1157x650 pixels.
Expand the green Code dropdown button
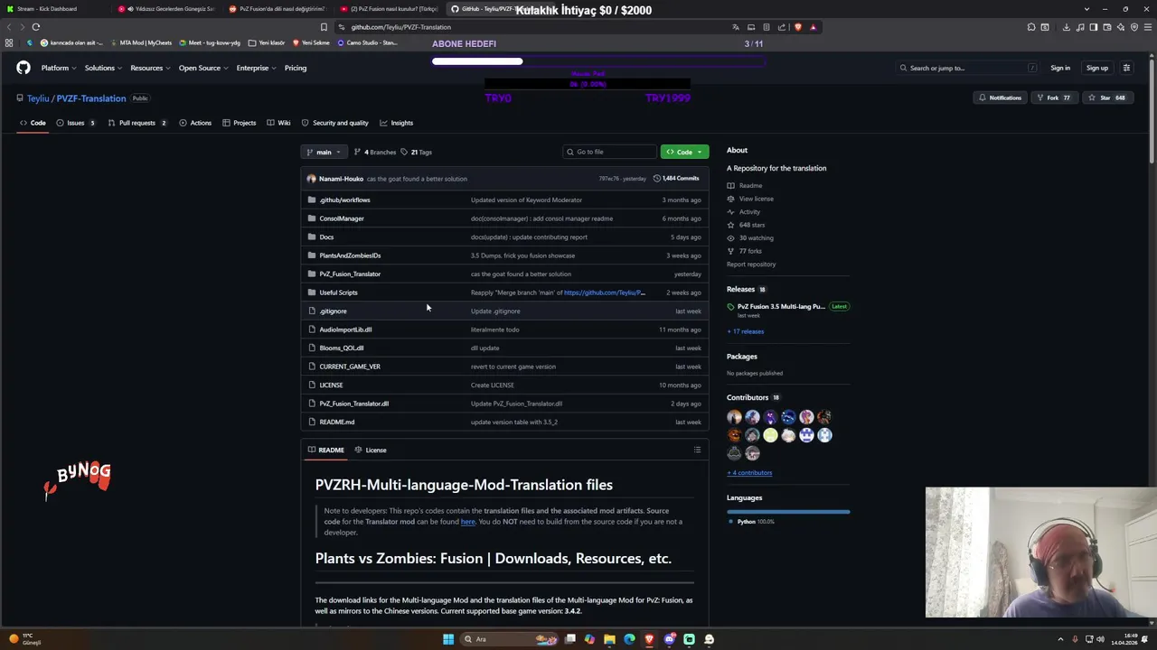(x=684, y=152)
